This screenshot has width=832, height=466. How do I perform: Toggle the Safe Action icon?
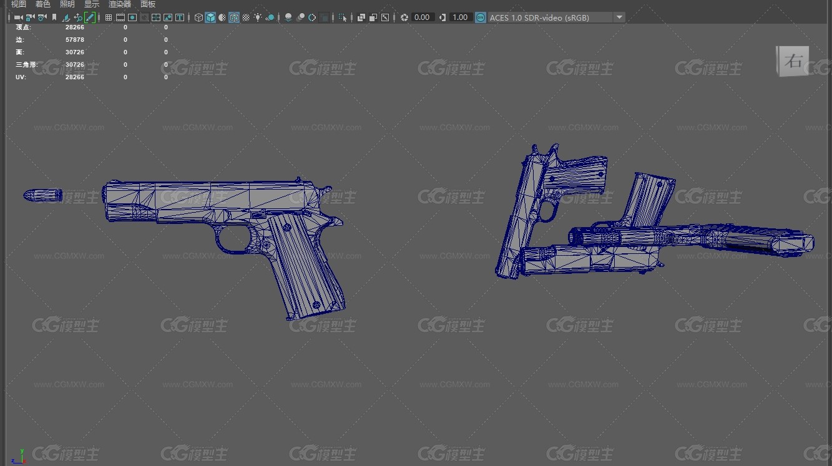[x=168, y=17]
